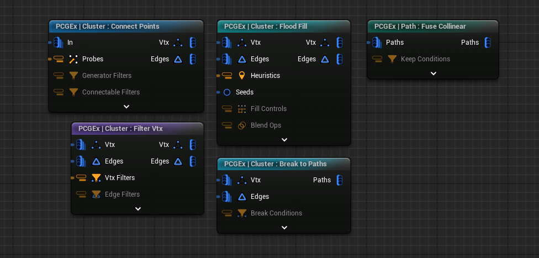The image size is (539, 258).
Task: Click the Vtx Filters funnel icon
Action: pyautogui.click(x=96, y=178)
